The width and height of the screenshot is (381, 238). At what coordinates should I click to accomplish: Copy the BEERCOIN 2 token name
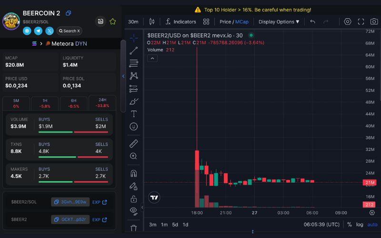coord(68,13)
